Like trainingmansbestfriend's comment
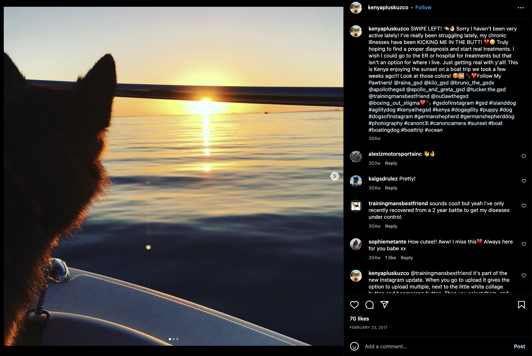Image resolution: width=532 pixels, height=356 pixels. pyautogui.click(x=523, y=206)
